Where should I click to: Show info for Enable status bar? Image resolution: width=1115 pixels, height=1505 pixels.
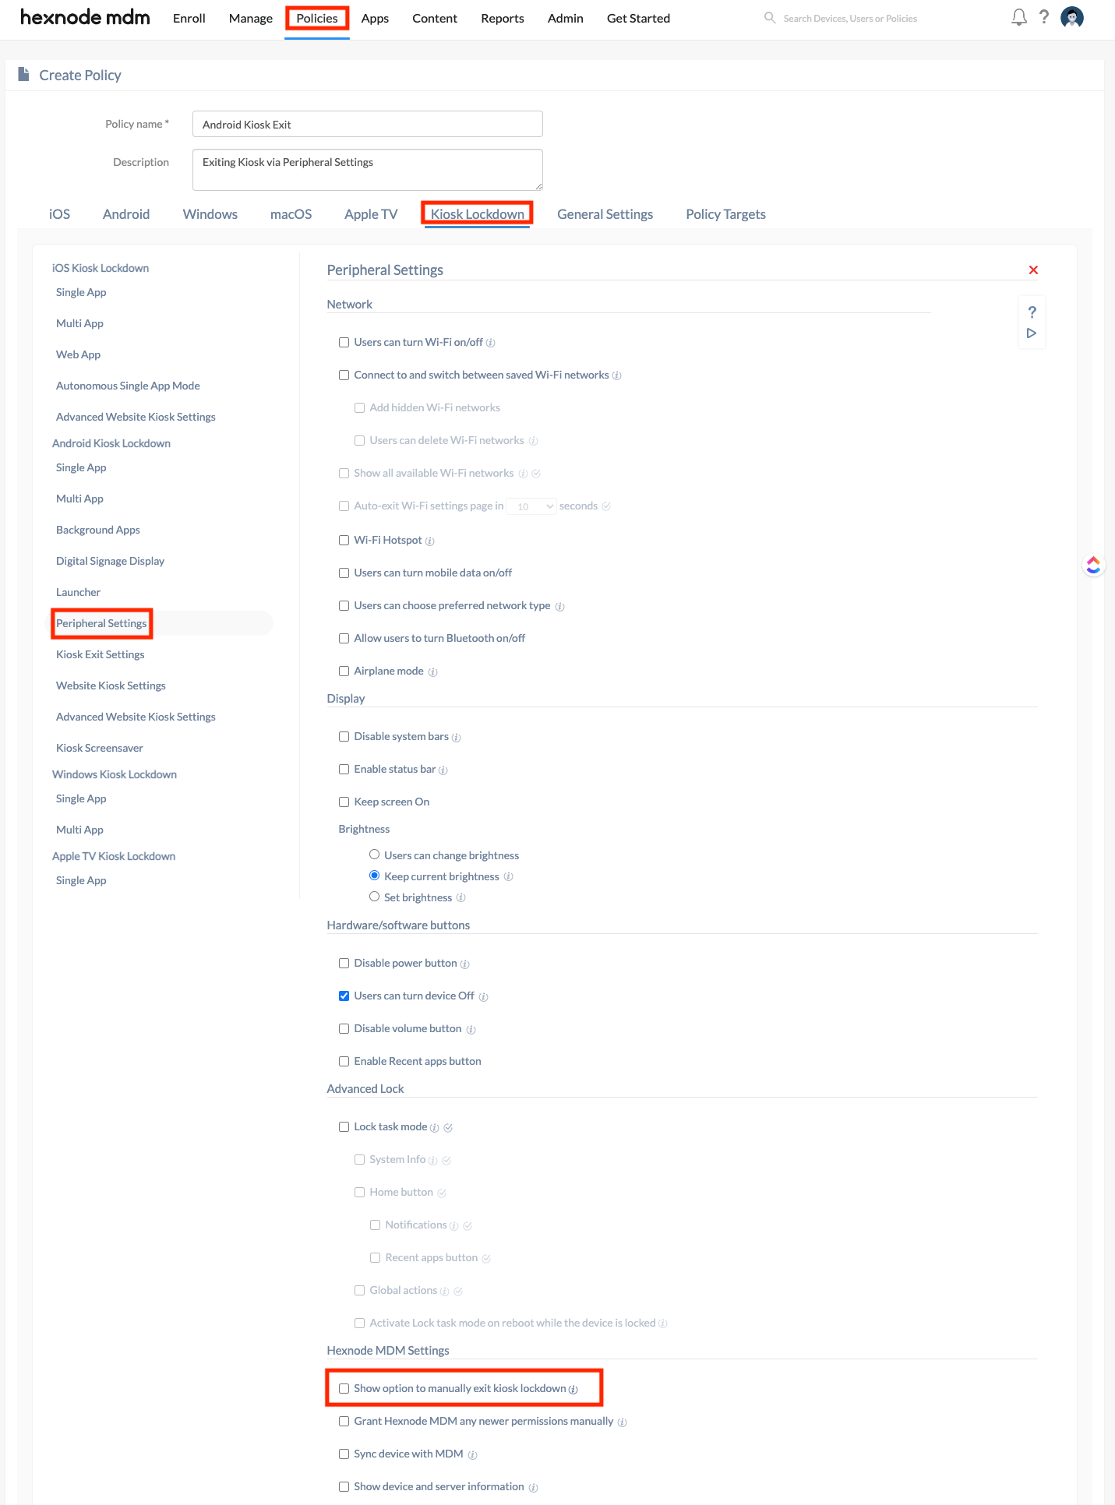click(443, 770)
